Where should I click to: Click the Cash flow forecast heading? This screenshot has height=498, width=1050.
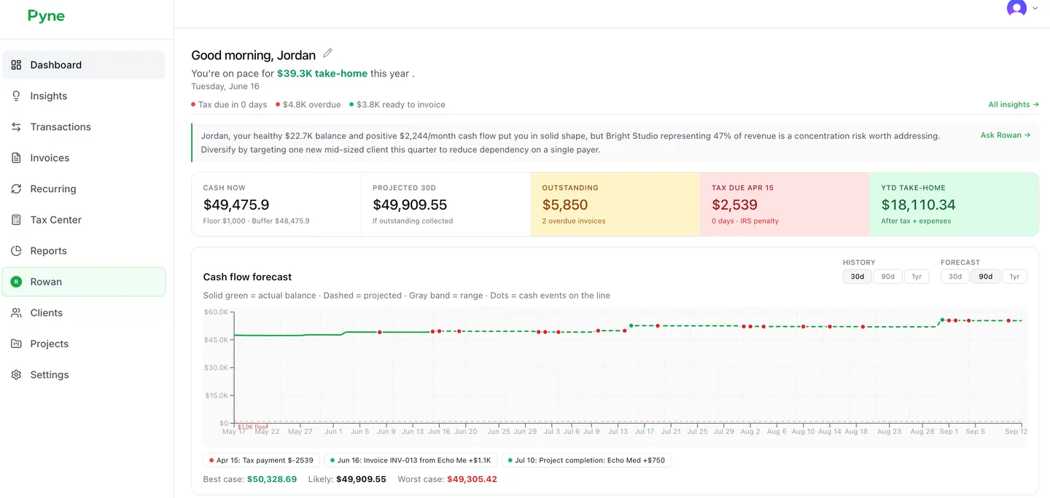[247, 277]
